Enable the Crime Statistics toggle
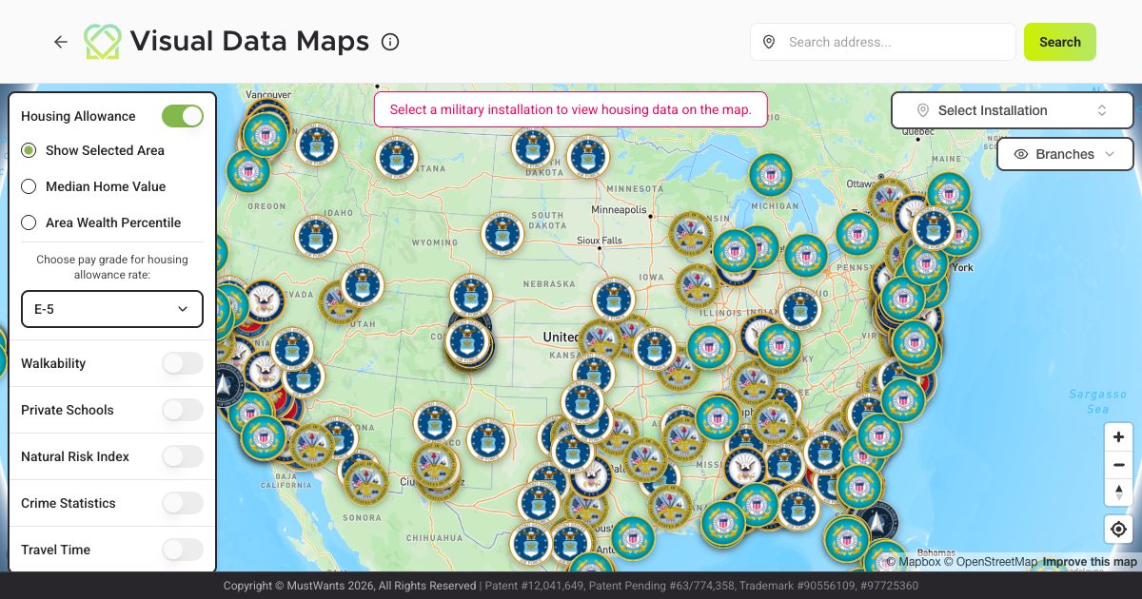This screenshot has height=599, width=1142. 183,503
